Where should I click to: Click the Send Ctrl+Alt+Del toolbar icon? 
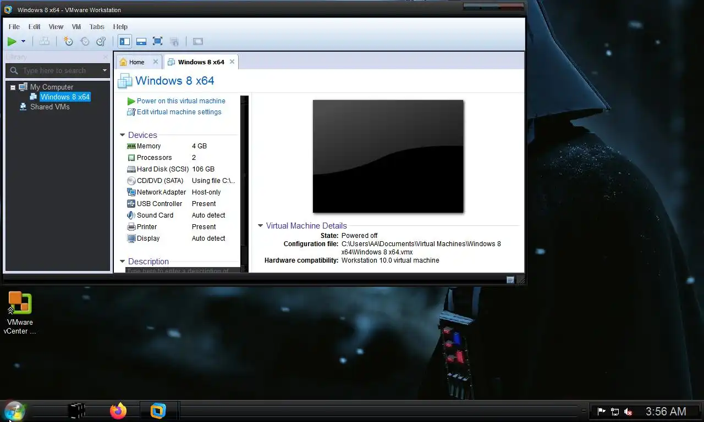pos(45,41)
